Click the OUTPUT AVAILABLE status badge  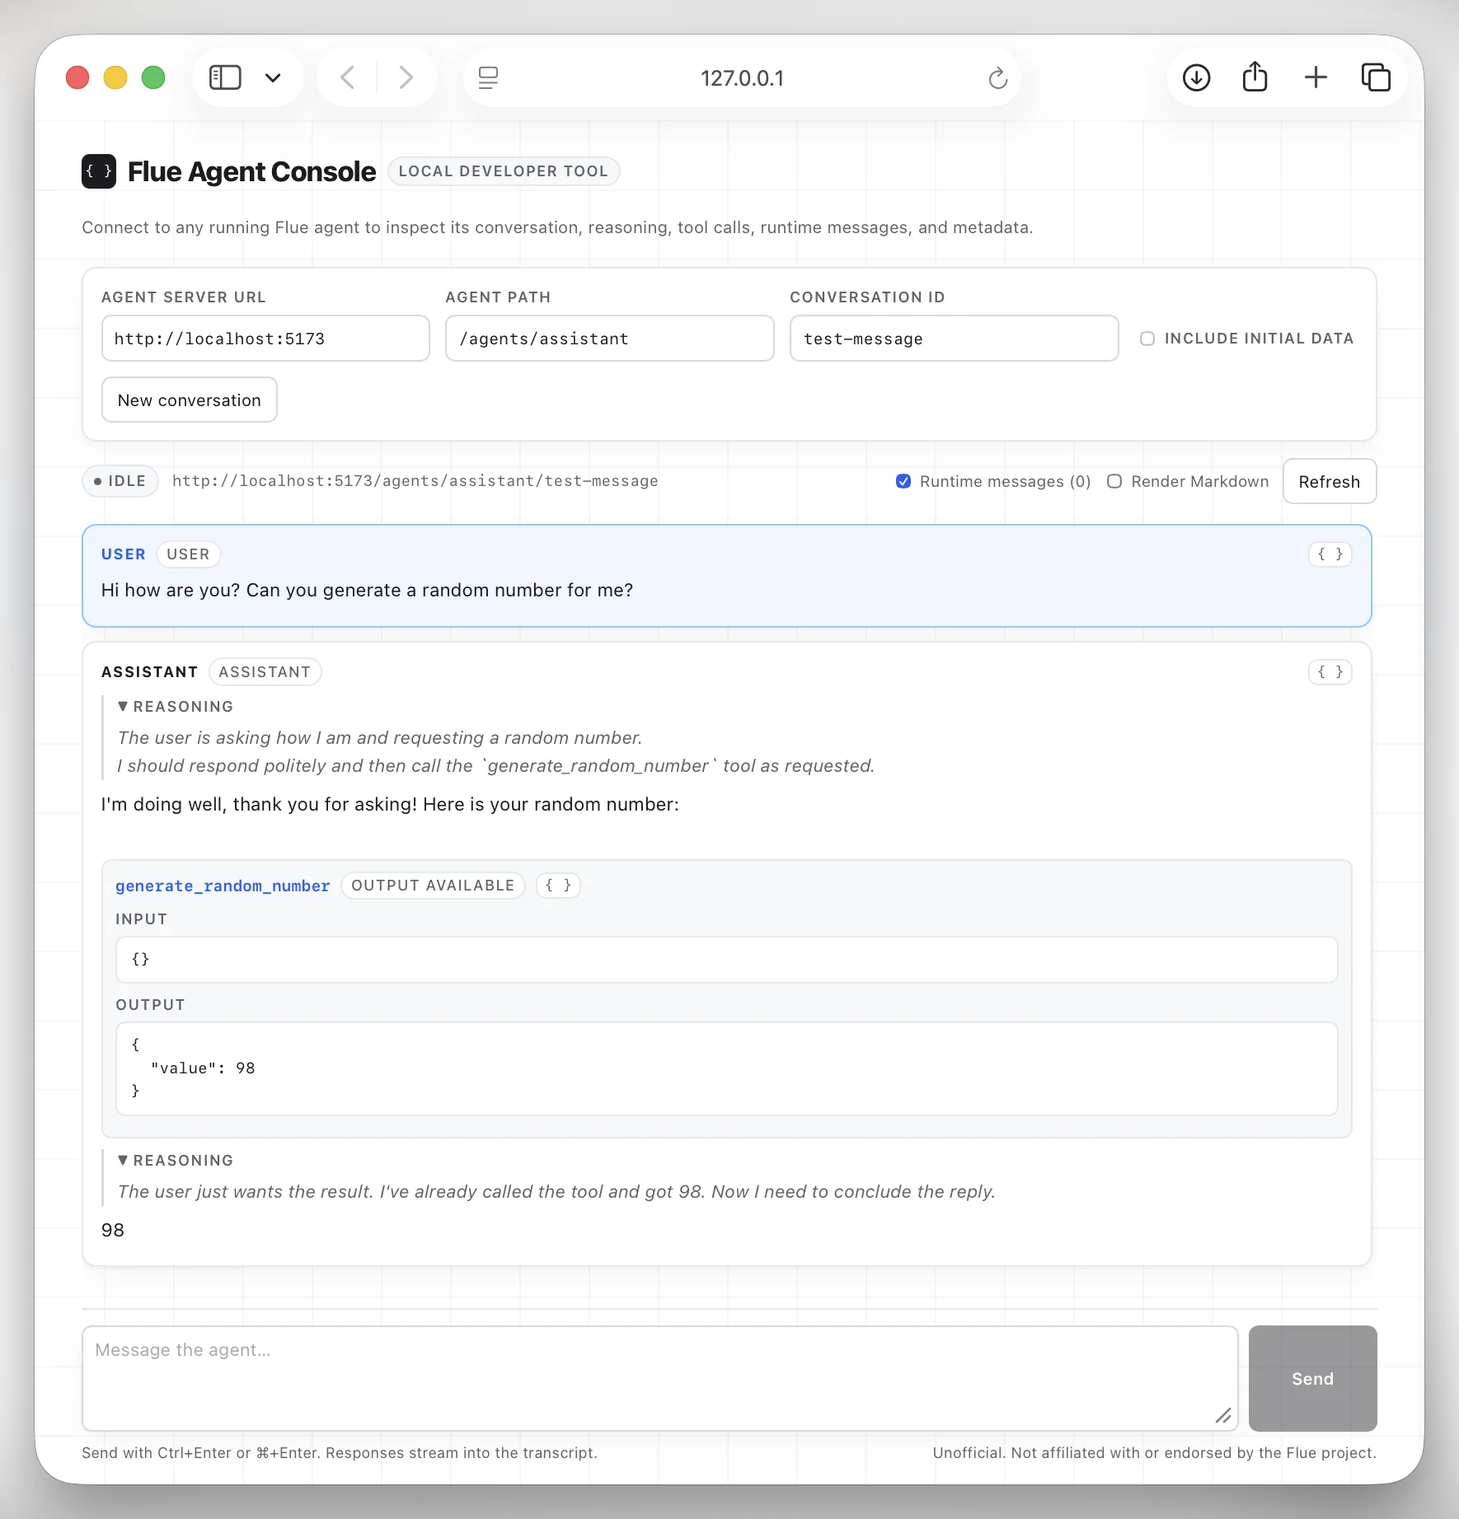tap(433, 886)
